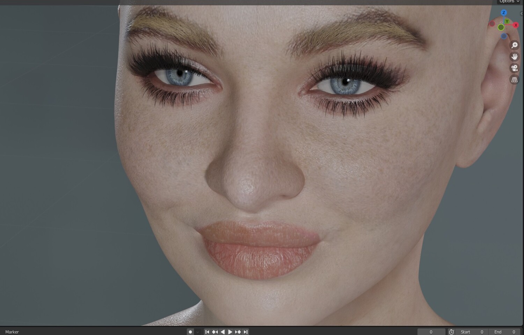The width and height of the screenshot is (524, 335).
Task: Expand the sidebar with the small arrow
Action: 522,14
